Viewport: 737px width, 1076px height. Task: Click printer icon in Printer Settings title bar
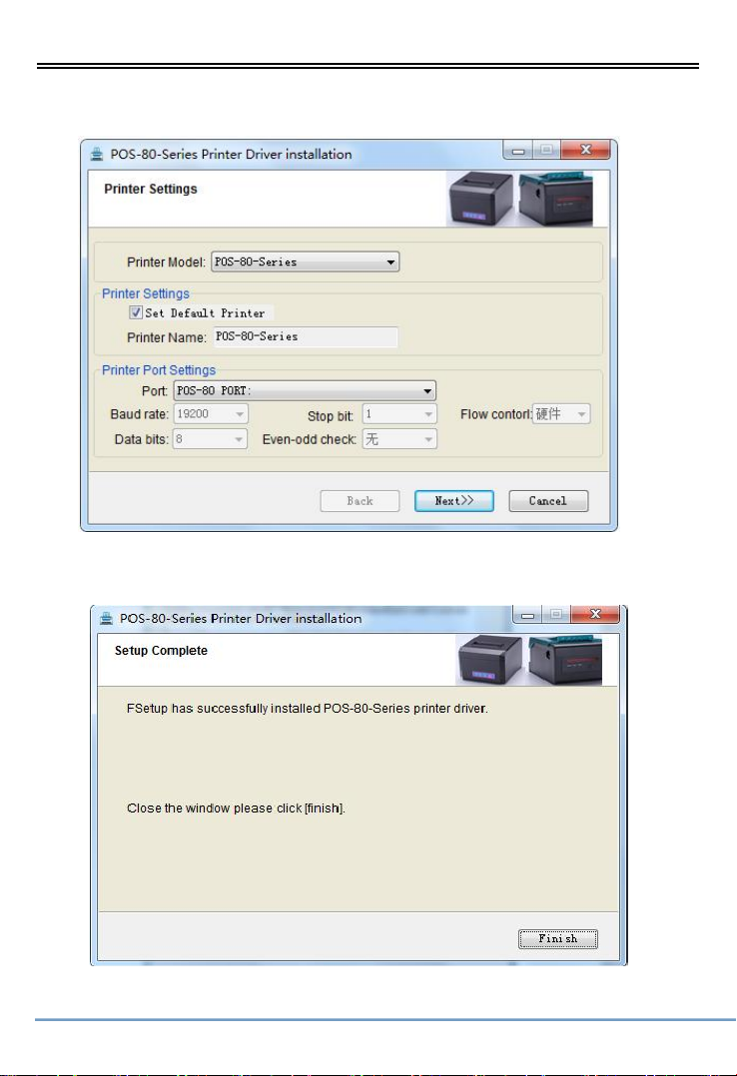(97, 154)
